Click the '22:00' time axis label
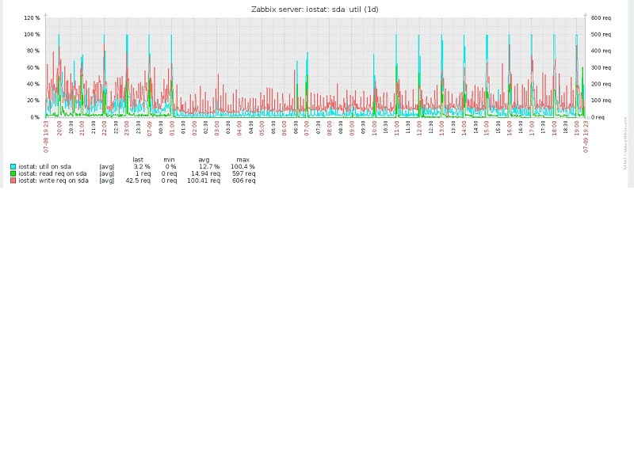 pyautogui.click(x=105, y=128)
